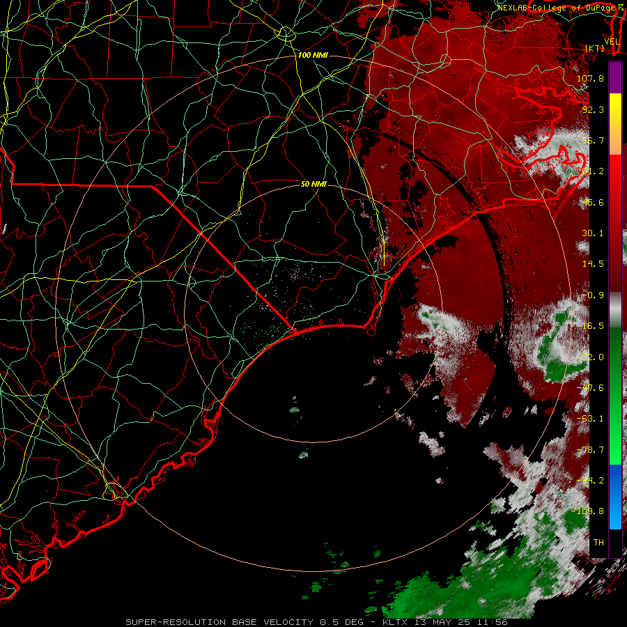Click the 14.5 scale value
627x627 pixels.
(593, 264)
